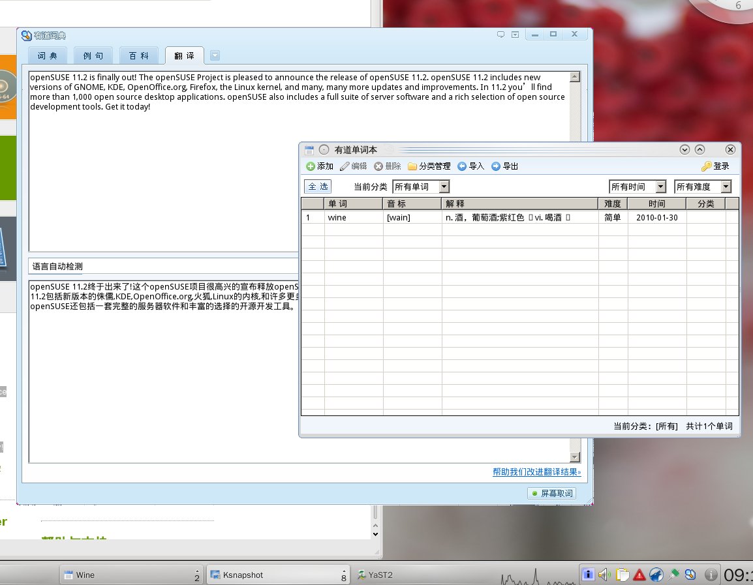Click the '[wain]' phonetic cell
Viewport: 753px width, 585px height.
[412, 217]
